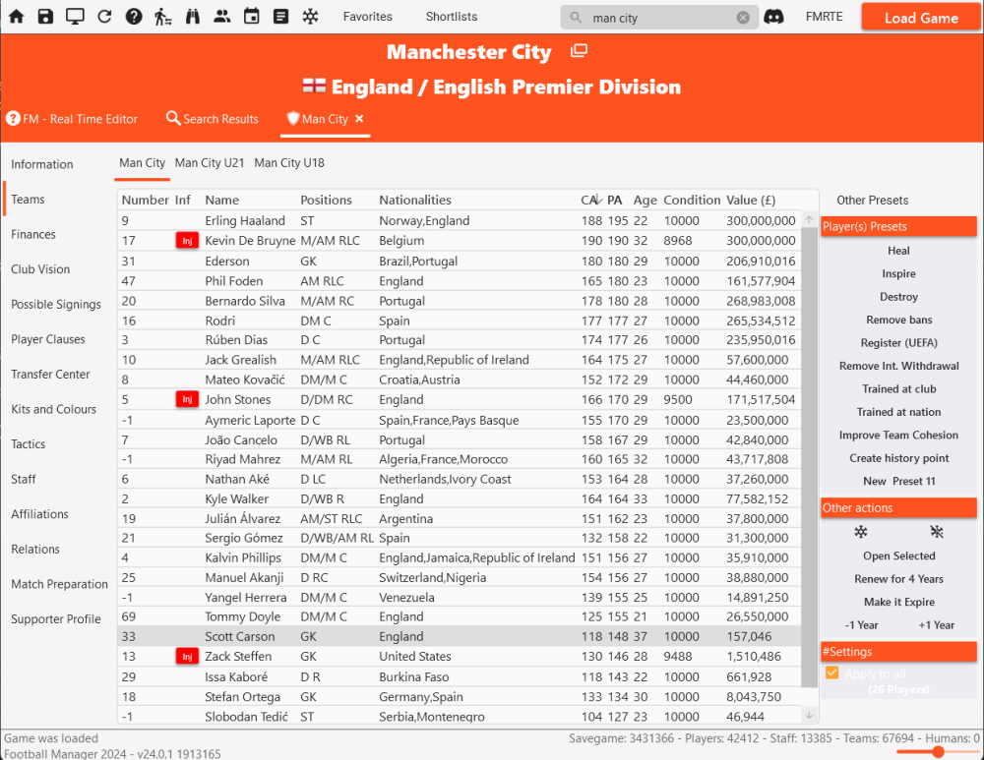
Task: Click the Unfreeze crossed snowflake icon
Action: point(937,532)
